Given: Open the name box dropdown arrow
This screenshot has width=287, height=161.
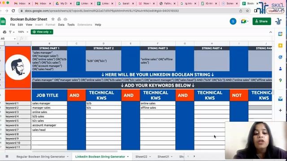Looking at the screenshot, I should coord(15,39).
